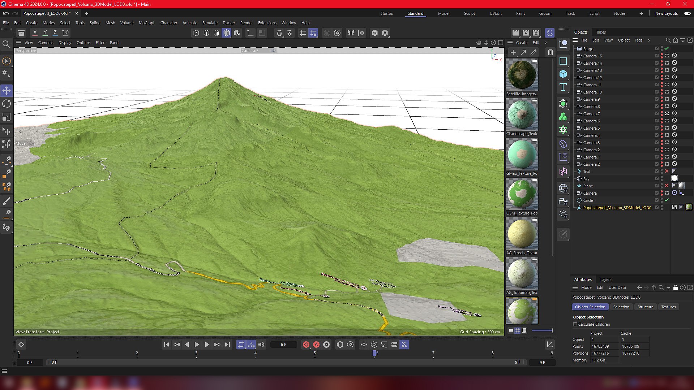The width and height of the screenshot is (694, 390).
Task: Toggle timeline sound speaker icon
Action: (x=261, y=344)
